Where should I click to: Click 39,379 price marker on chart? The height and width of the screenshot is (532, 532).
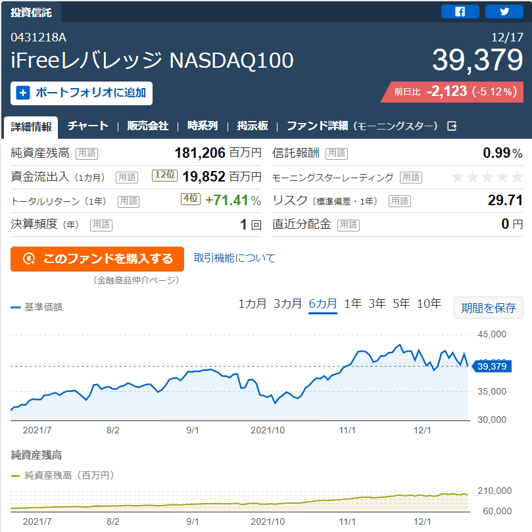(492, 366)
